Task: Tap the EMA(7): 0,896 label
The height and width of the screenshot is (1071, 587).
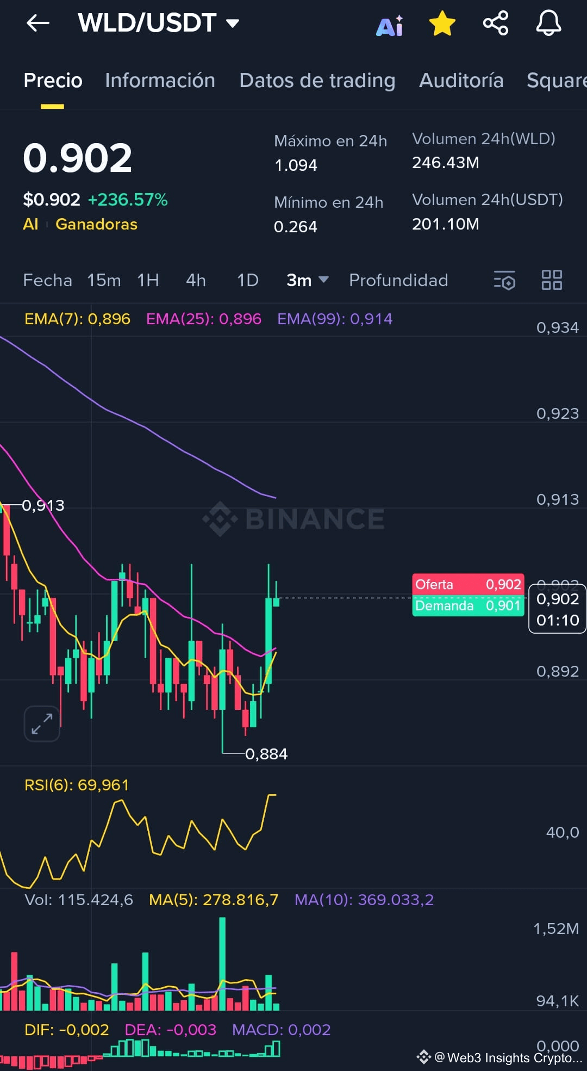Action: pos(77,319)
